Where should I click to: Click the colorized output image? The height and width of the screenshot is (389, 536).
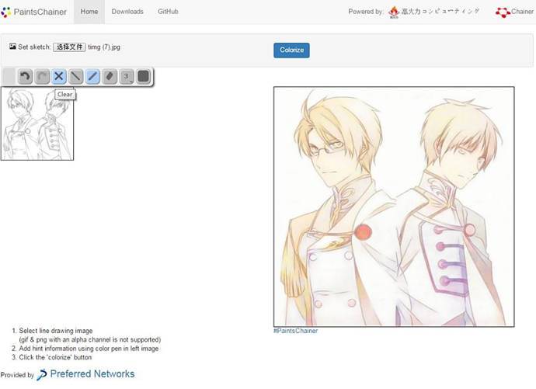pyautogui.click(x=393, y=206)
